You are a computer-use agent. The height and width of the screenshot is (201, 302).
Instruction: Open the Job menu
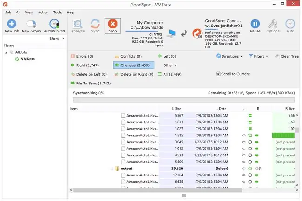click(x=8, y=13)
